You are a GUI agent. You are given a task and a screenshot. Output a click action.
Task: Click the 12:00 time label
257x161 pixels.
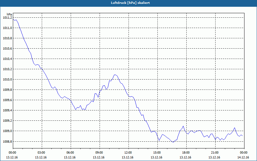tap(128, 153)
